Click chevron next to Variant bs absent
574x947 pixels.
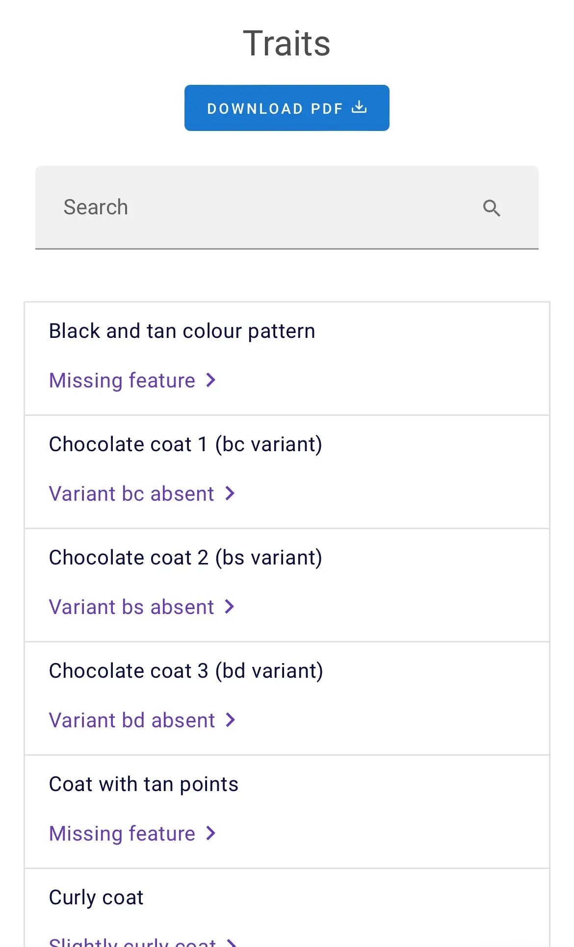pos(230,607)
